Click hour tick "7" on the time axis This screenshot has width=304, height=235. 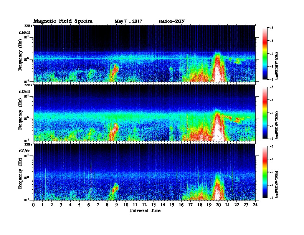click(98, 205)
